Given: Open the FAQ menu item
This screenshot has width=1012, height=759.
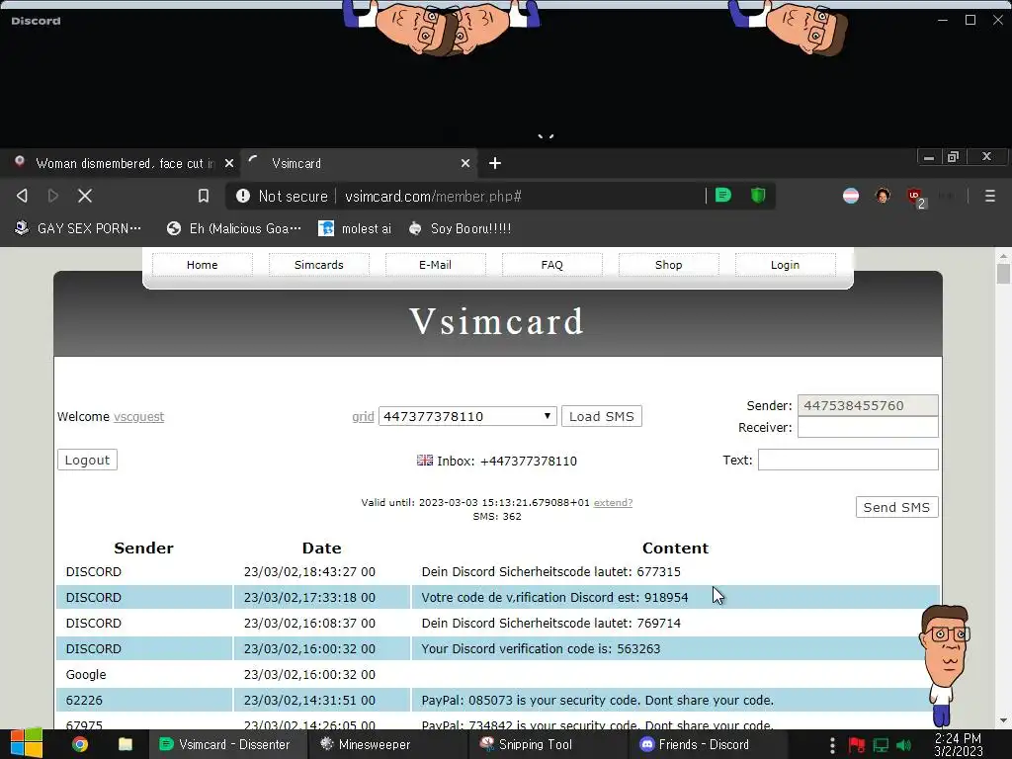Looking at the screenshot, I should (x=551, y=265).
